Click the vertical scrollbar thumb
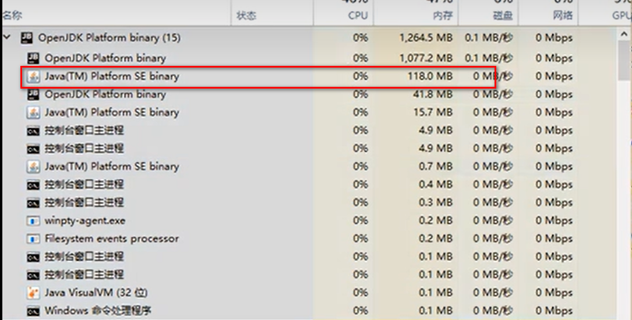 point(623,61)
